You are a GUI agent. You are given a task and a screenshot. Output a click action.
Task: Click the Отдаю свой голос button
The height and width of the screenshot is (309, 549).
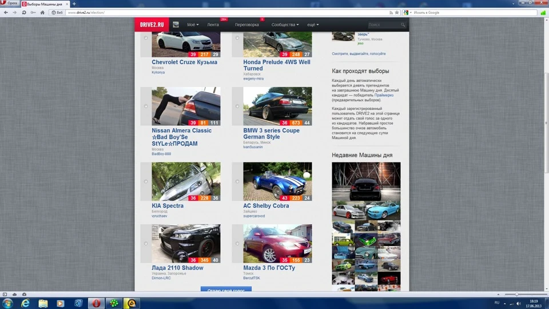(x=226, y=290)
